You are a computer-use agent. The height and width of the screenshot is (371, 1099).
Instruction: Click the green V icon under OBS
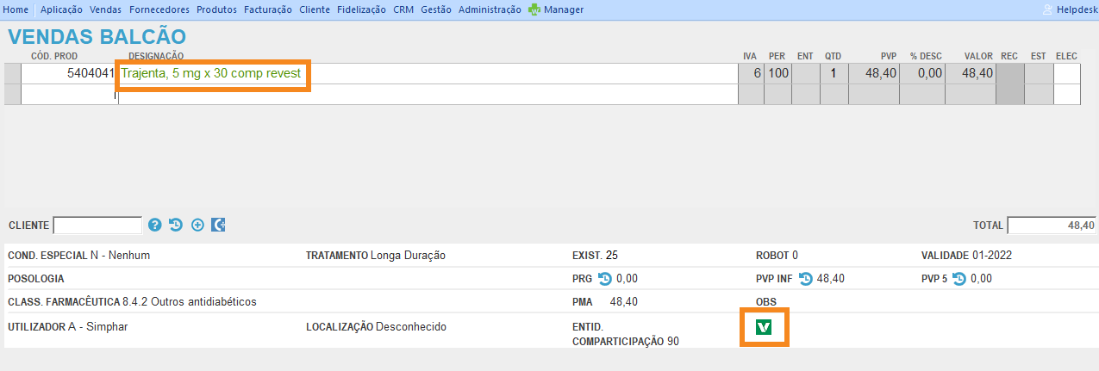coord(763,327)
